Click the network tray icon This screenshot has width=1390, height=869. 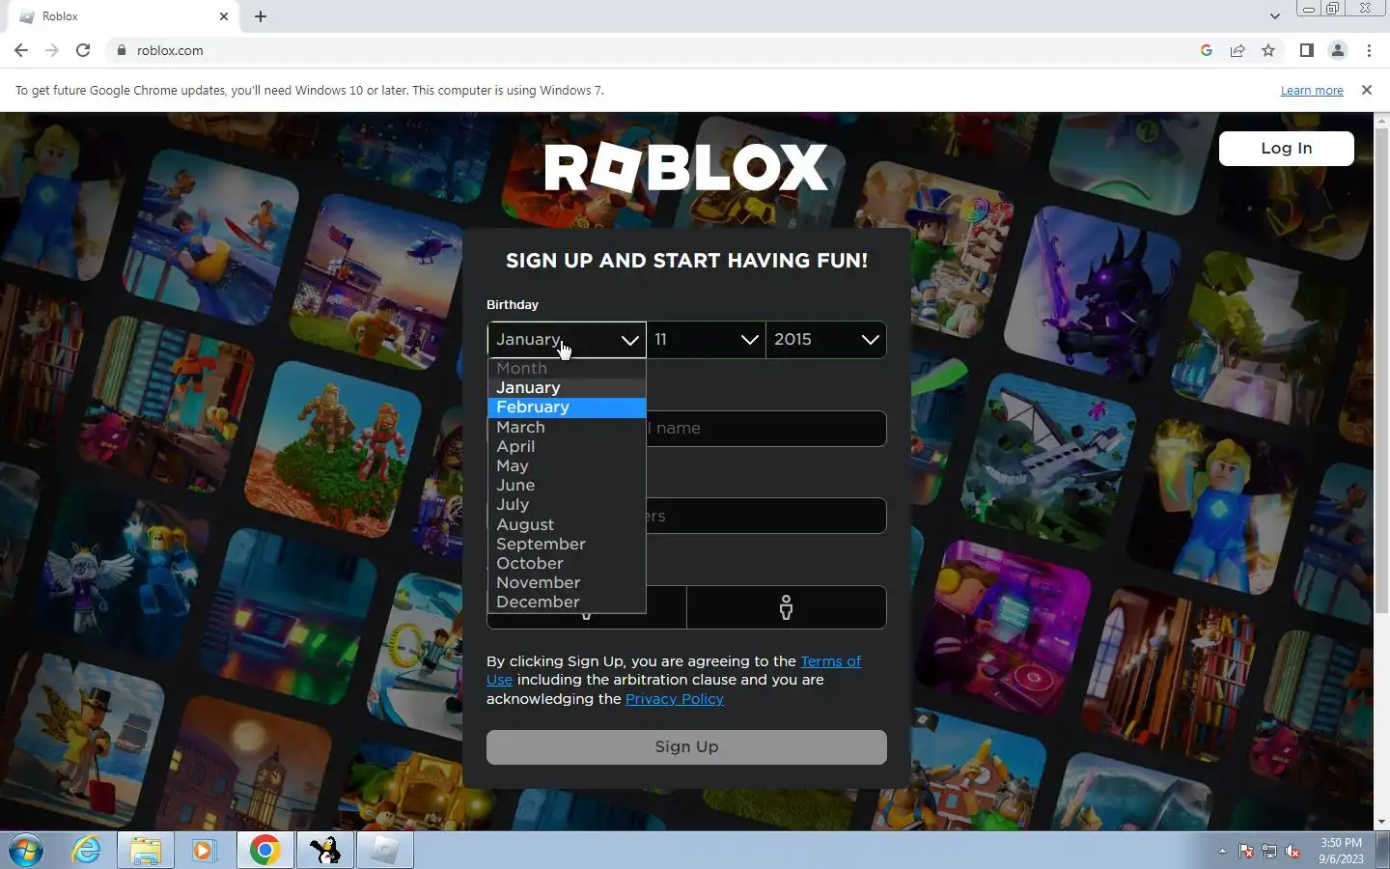coord(1269,852)
